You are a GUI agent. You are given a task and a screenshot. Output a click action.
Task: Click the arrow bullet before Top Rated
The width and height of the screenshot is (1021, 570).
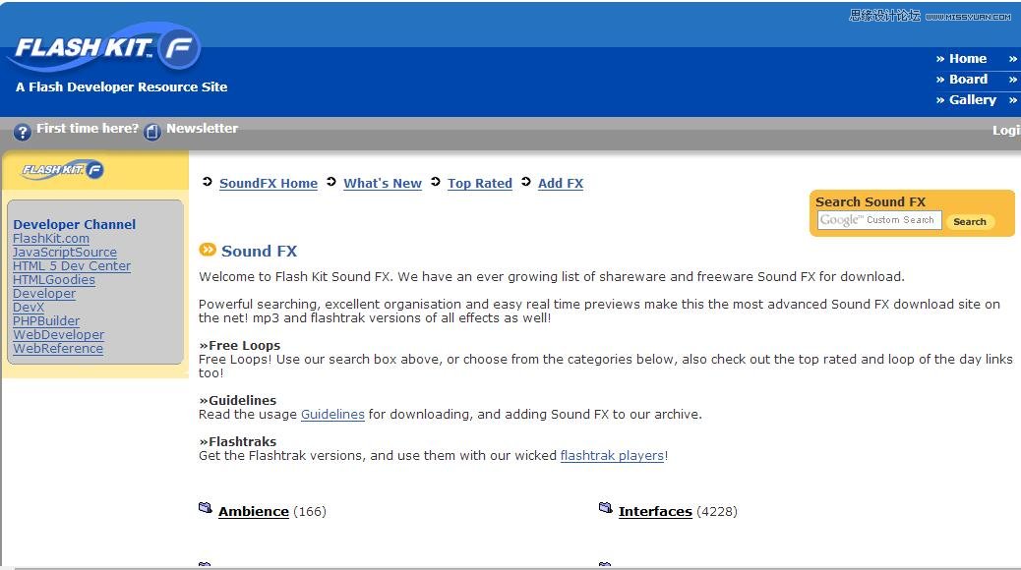tap(436, 182)
